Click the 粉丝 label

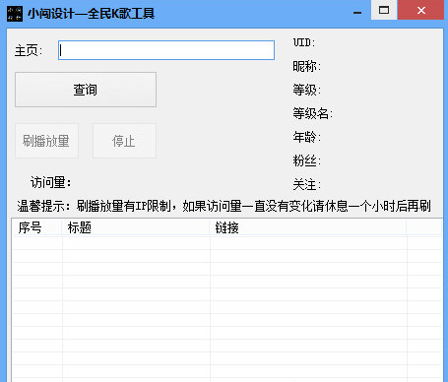pyautogui.click(x=307, y=160)
